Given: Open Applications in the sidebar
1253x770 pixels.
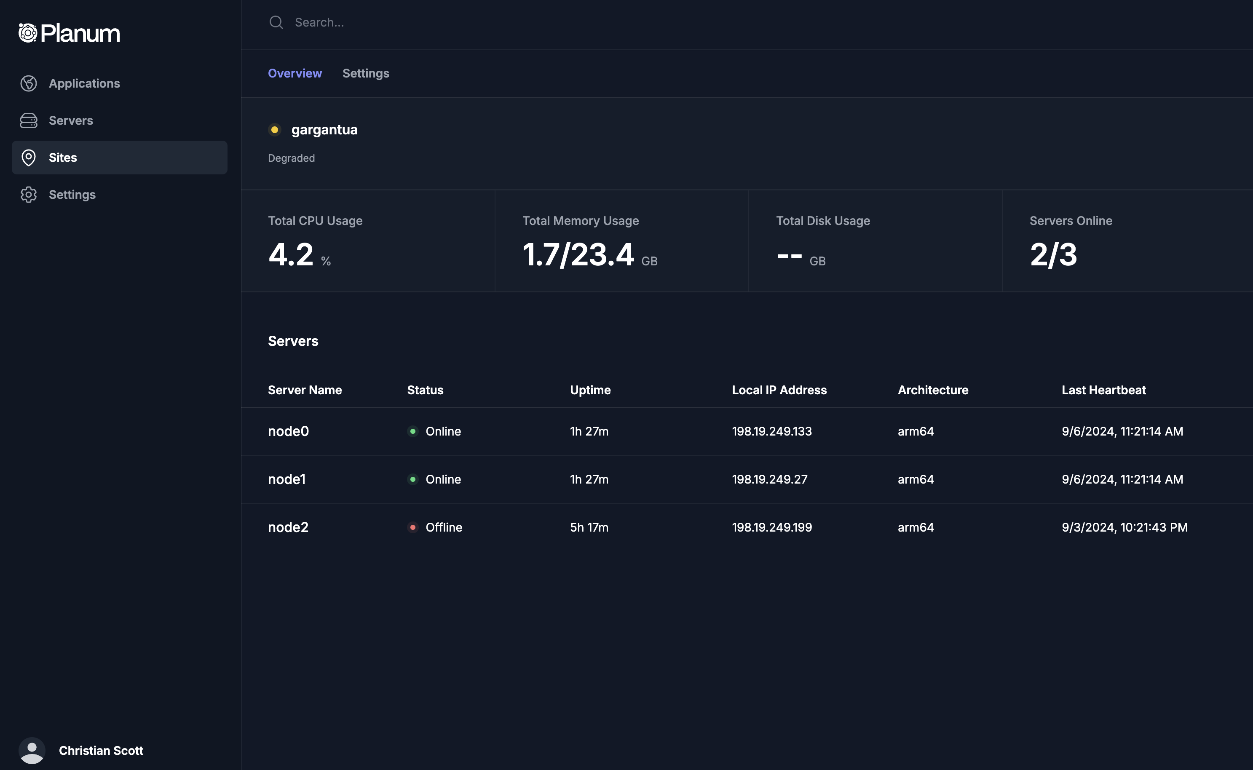Looking at the screenshot, I should 85,83.
